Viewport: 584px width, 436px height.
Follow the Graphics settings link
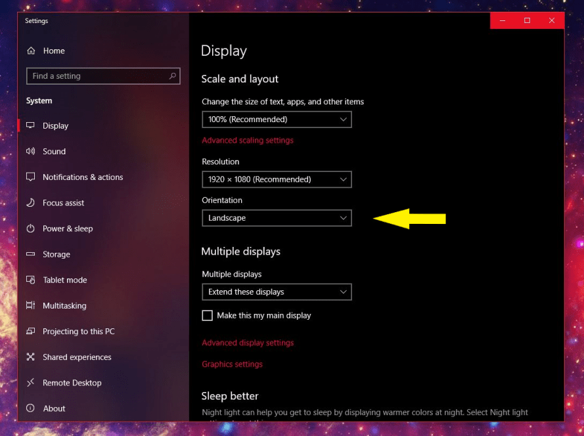232,364
